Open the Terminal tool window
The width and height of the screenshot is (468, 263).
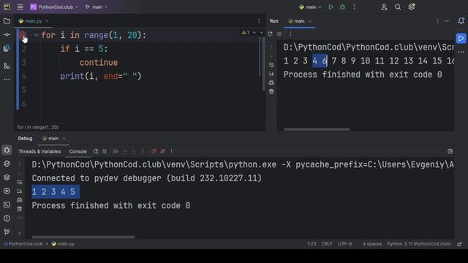[x=7, y=205]
